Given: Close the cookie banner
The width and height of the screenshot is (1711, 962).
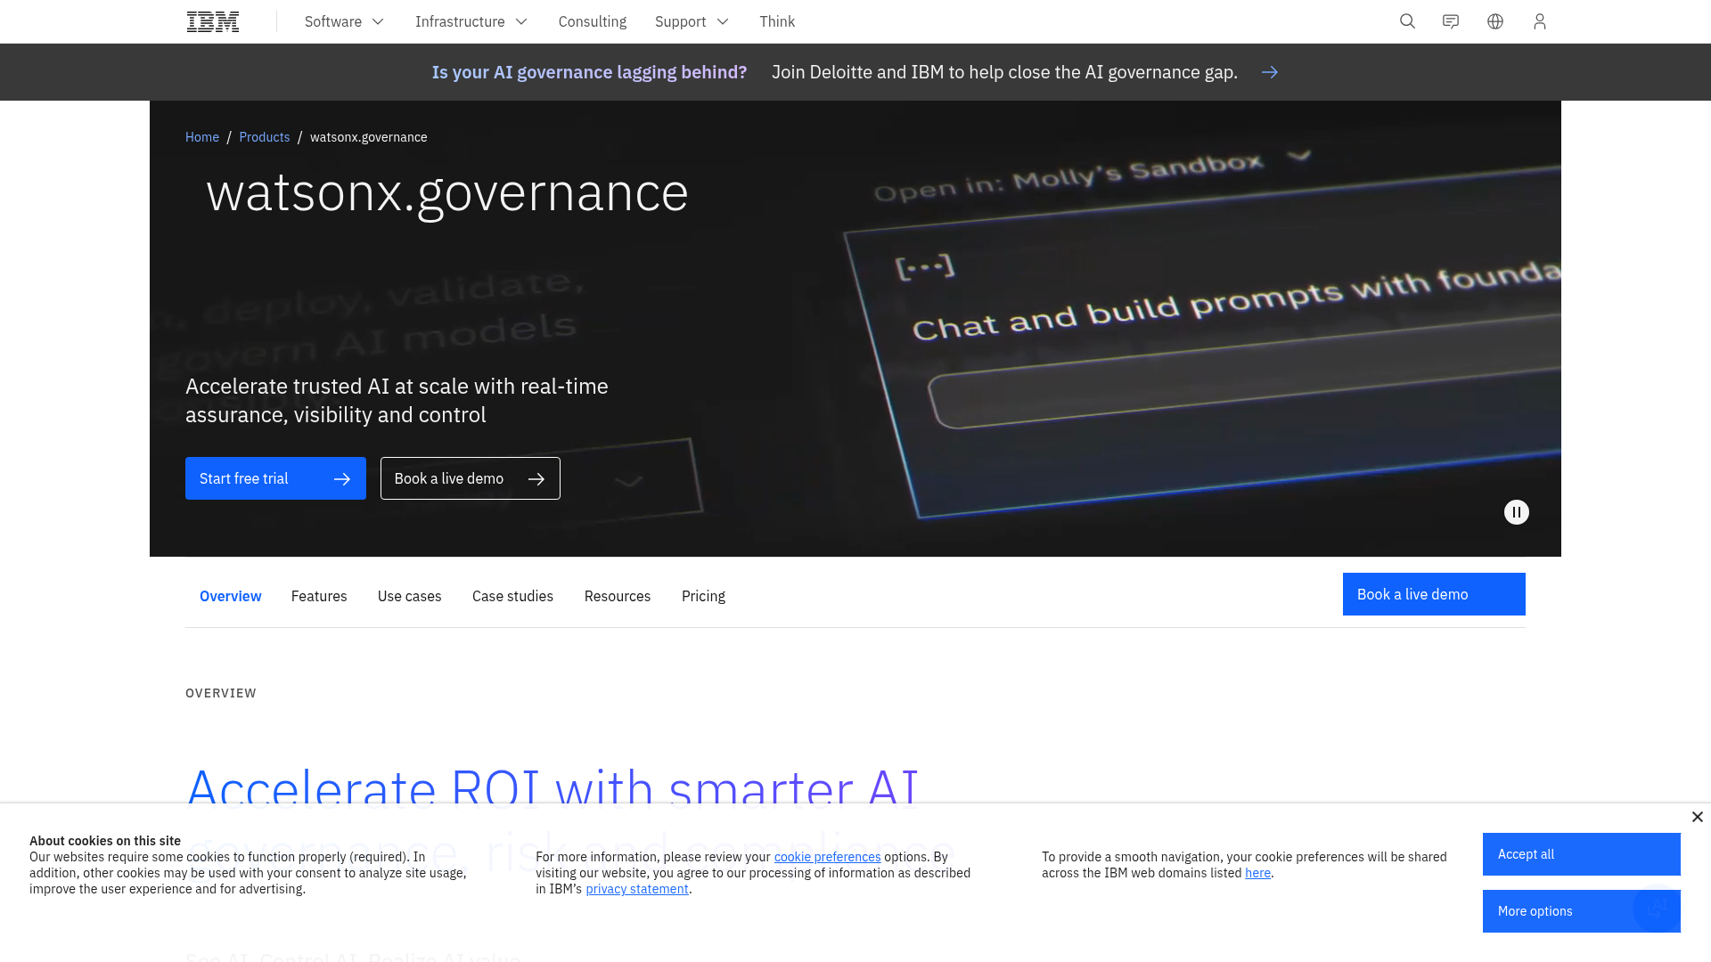Looking at the screenshot, I should pyautogui.click(x=1698, y=817).
